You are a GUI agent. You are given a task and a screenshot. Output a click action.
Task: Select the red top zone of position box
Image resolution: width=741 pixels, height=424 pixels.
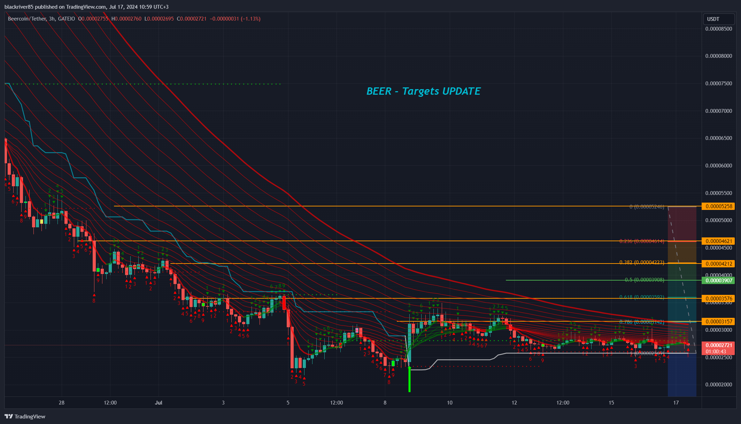[x=682, y=223]
